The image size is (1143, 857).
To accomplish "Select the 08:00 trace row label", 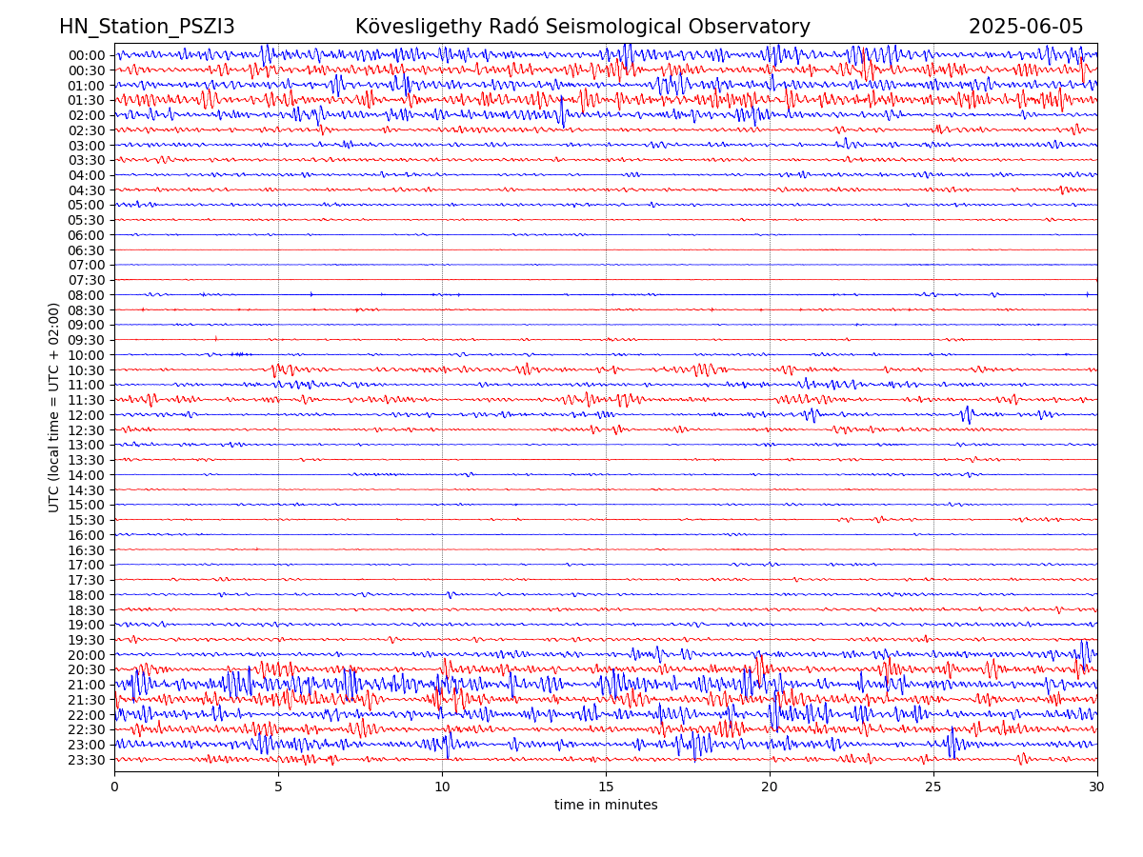I will [87, 295].
